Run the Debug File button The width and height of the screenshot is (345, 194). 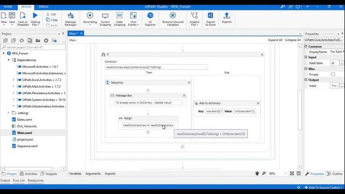(x=35, y=19)
